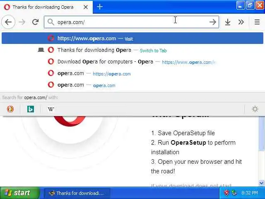Viewport: 265px width, 199px height.
Task: Search with Bing icon
Action: [31, 109]
